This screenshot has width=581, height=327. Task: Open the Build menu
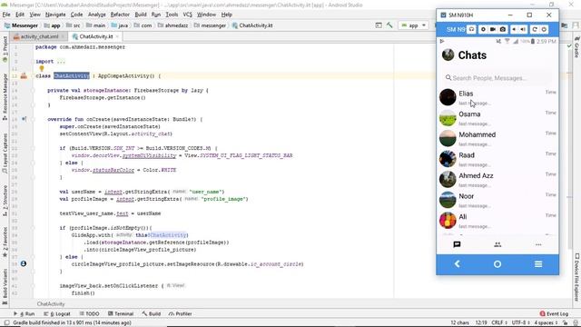click(x=141, y=15)
